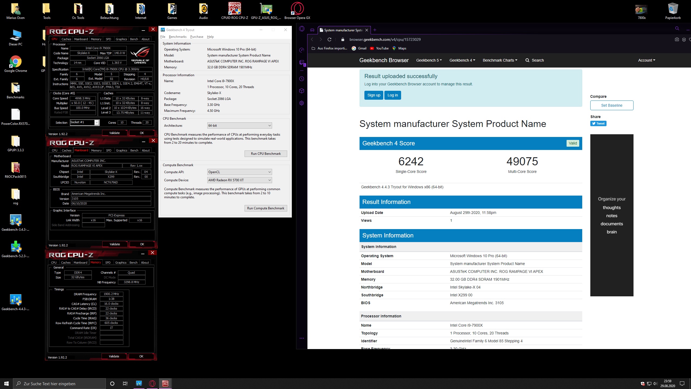Image resolution: width=691 pixels, height=389 pixels.
Task: Open Google Chrome desktop icon
Action: tap(15, 64)
